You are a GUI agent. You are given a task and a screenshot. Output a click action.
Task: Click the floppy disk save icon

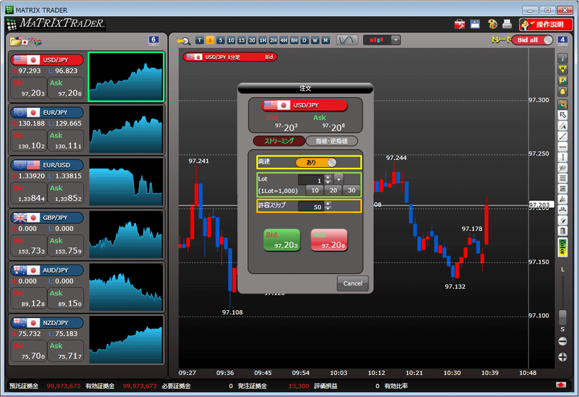pos(475,24)
